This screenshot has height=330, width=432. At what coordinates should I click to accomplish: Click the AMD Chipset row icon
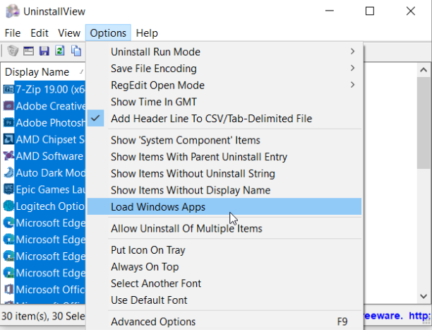pyautogui.click(x=8, y=139)
